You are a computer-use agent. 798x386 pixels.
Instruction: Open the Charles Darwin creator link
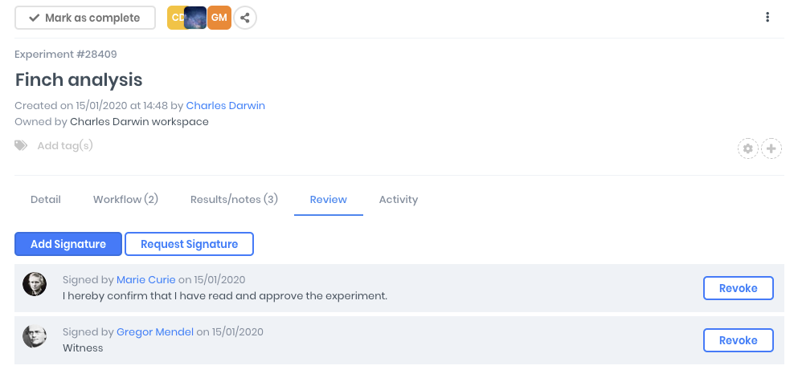click(225, 105)
